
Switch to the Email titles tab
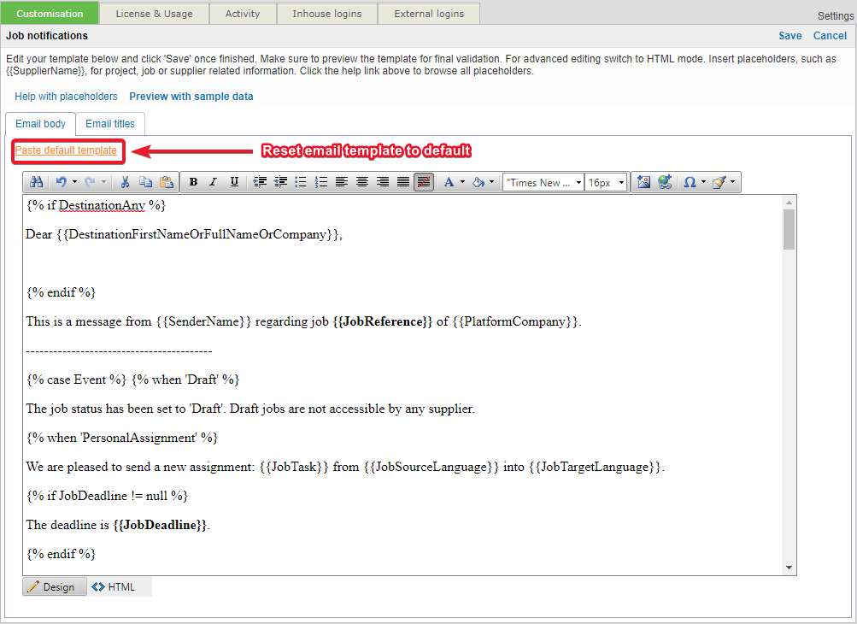pos(110,124)
